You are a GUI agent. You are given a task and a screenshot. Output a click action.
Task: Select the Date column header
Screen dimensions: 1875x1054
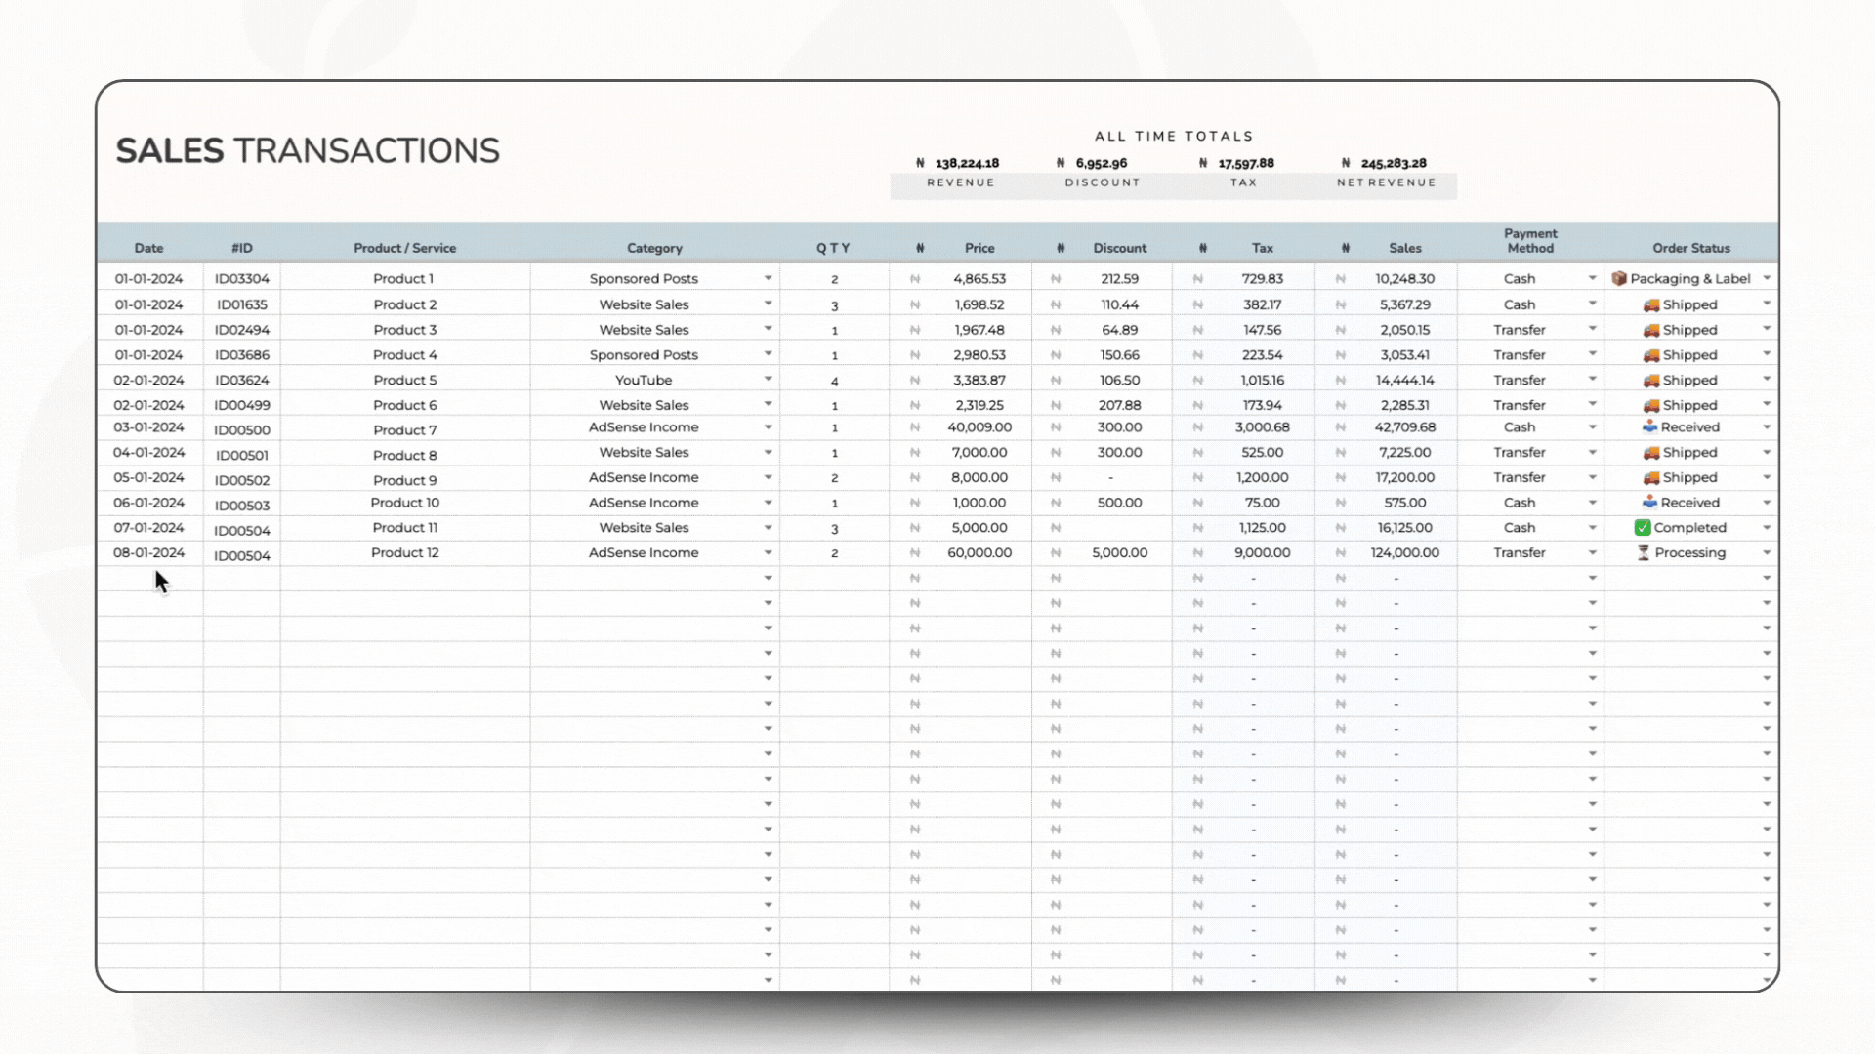click(x=148, y=249)
